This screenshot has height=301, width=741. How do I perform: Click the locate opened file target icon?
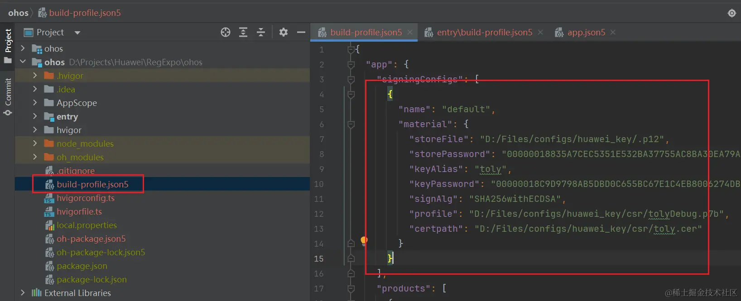226,32
